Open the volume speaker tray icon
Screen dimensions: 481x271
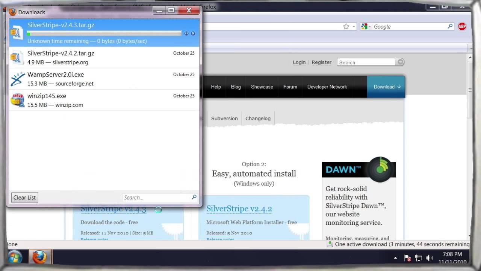coord(430,258)
